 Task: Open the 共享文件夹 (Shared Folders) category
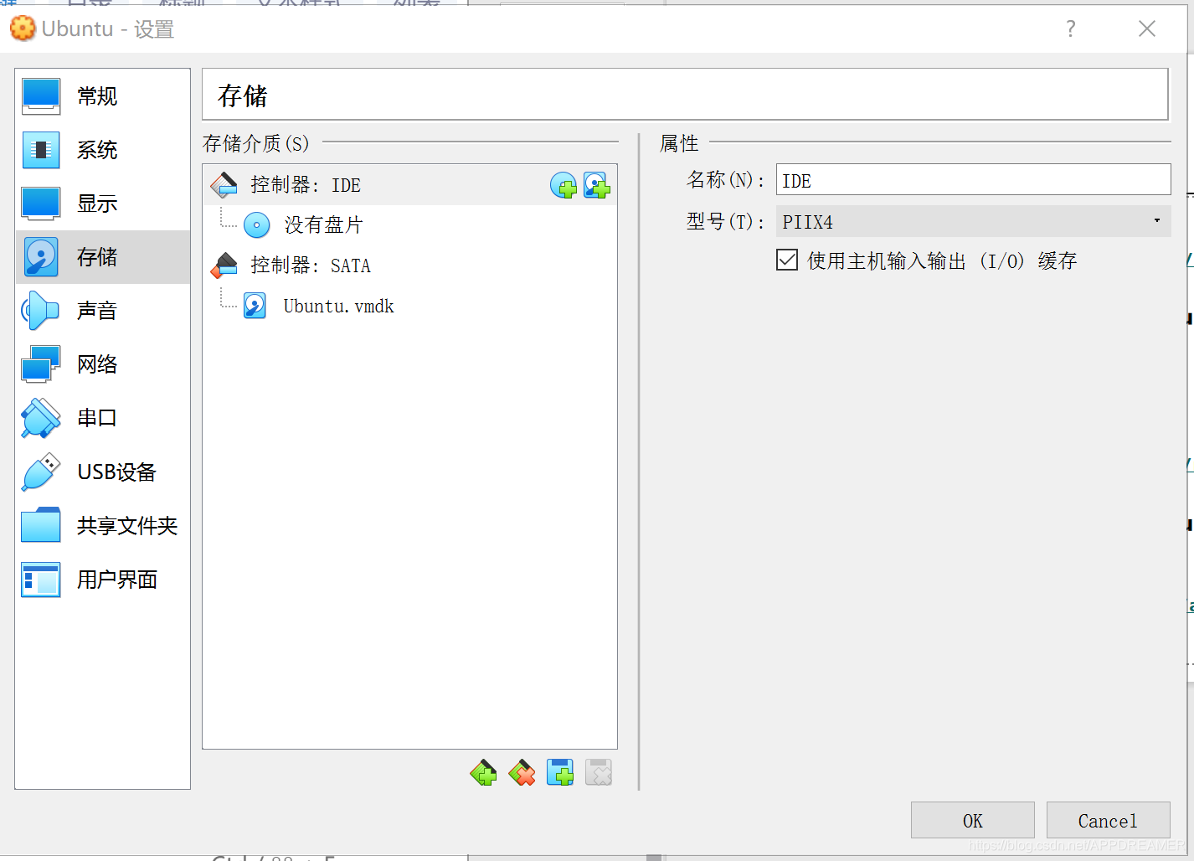pos(102,525)
